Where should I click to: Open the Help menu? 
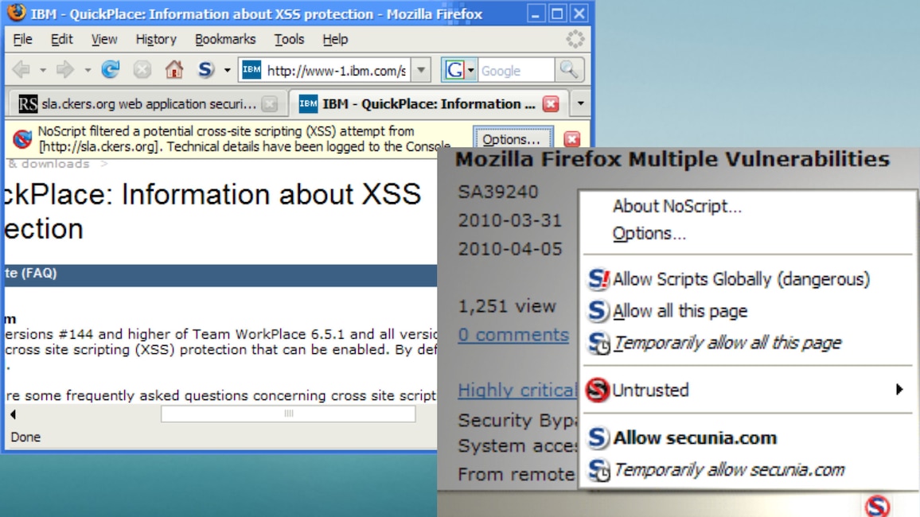point(335,39)
